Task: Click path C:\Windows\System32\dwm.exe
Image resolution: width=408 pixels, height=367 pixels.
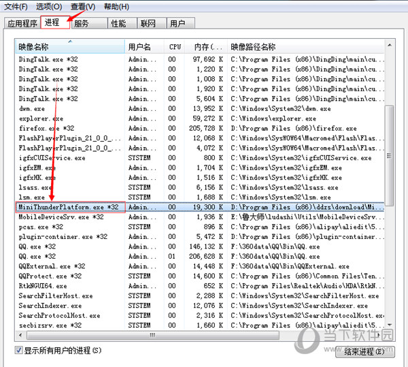Action: [x=281, y=109]
